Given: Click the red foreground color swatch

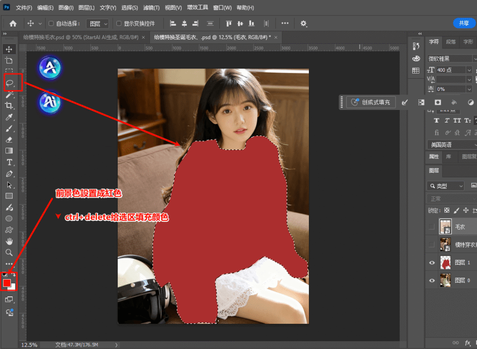Looking at the screenshot, I should coord(7,283).
